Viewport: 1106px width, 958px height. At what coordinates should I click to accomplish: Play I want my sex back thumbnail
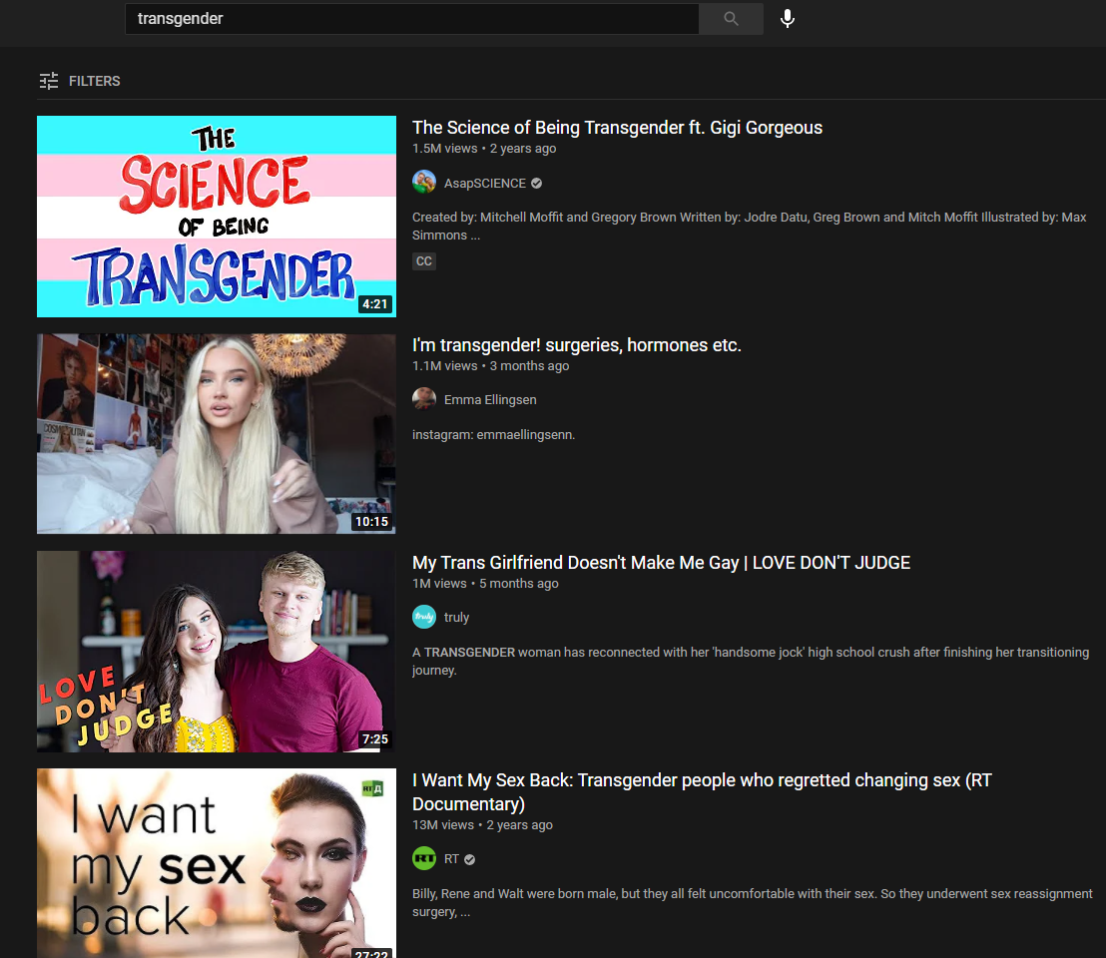(x=217, y=863)
